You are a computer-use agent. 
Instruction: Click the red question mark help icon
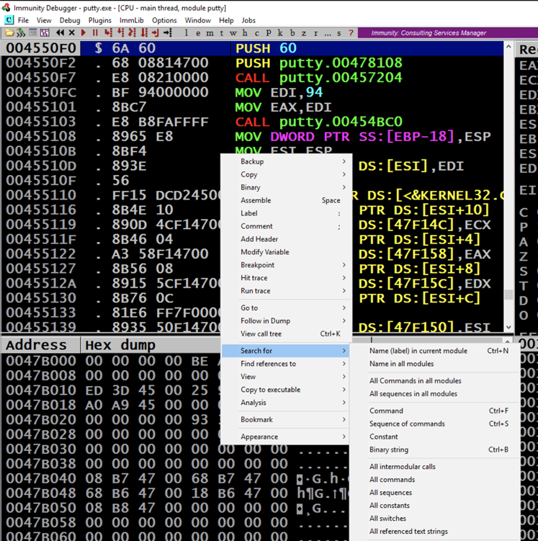(x=351, y=33)
